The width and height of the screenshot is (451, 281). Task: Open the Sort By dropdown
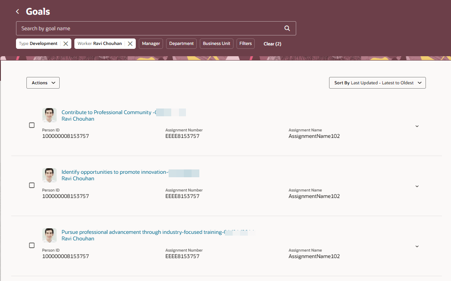coord(377,83)
